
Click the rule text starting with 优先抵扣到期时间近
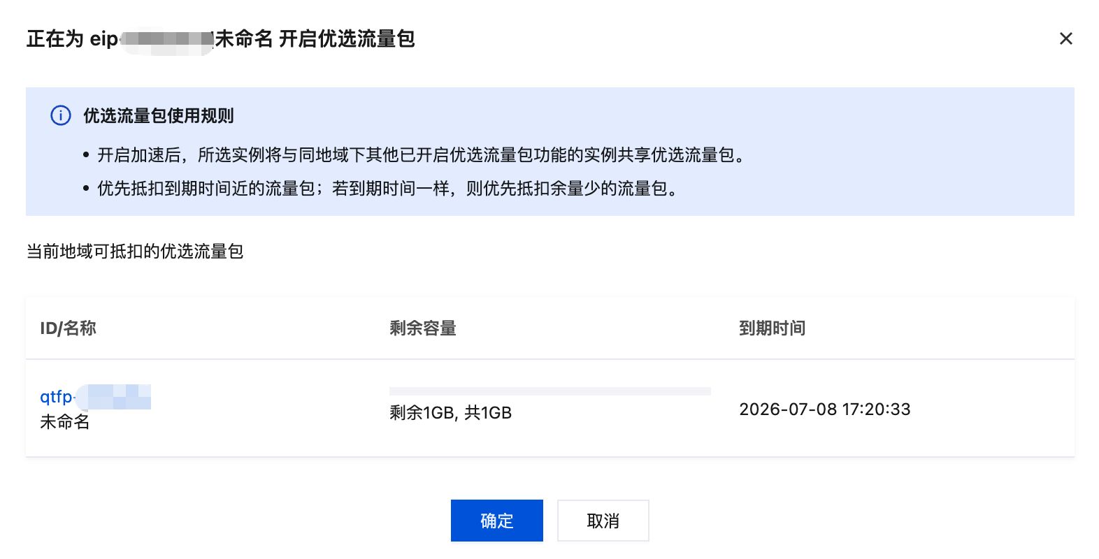(x=387, y=189)
